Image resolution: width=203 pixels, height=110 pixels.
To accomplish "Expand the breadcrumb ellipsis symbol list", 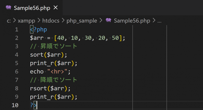I will point(159,21).
